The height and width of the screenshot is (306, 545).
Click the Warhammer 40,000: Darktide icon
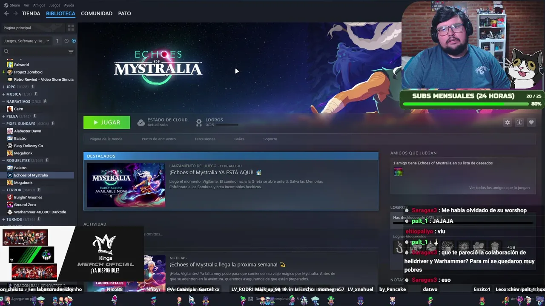pos(10,212)
